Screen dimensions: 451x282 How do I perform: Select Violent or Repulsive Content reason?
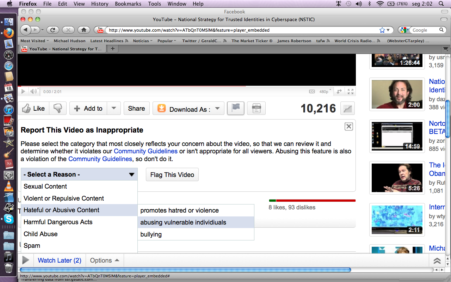[x=79, y=198]
